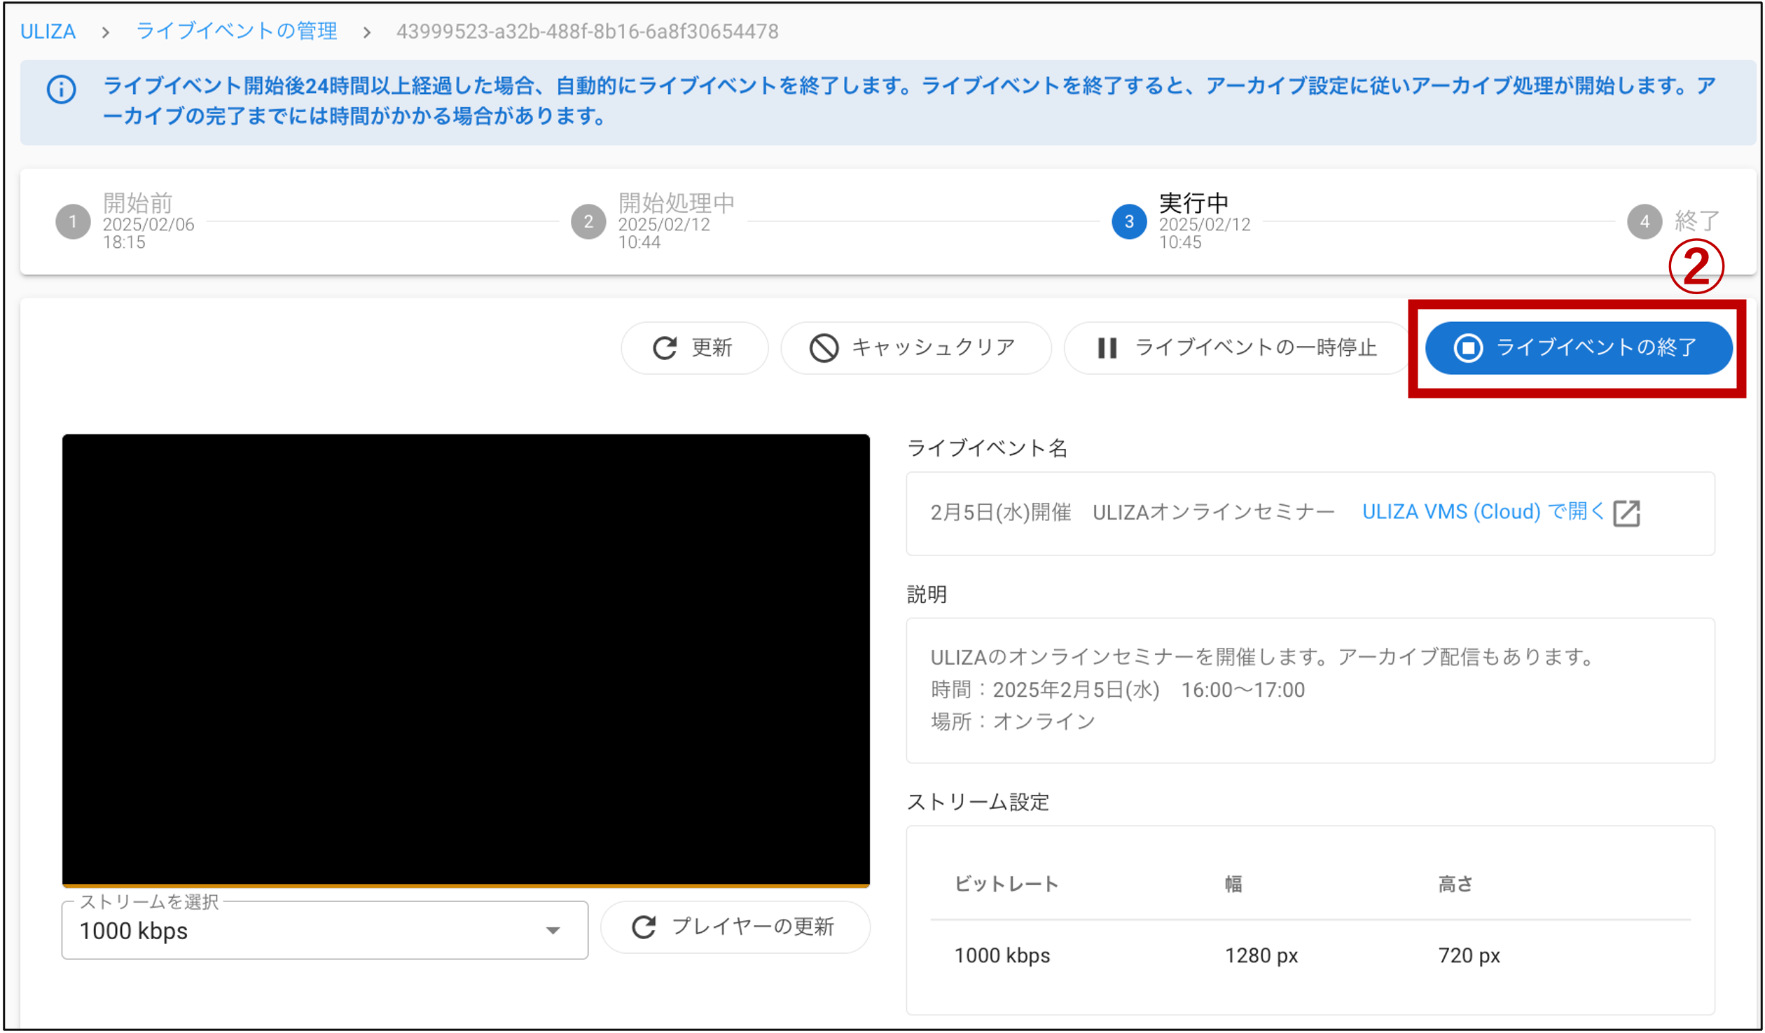
Task: Click the ライブイベント名 section heading
Action: (x=988, y=448)
